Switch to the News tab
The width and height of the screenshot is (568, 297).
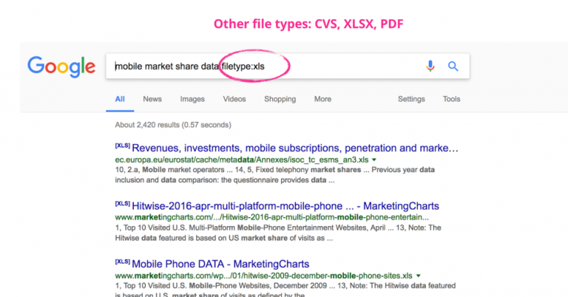[x=152, y=99]
